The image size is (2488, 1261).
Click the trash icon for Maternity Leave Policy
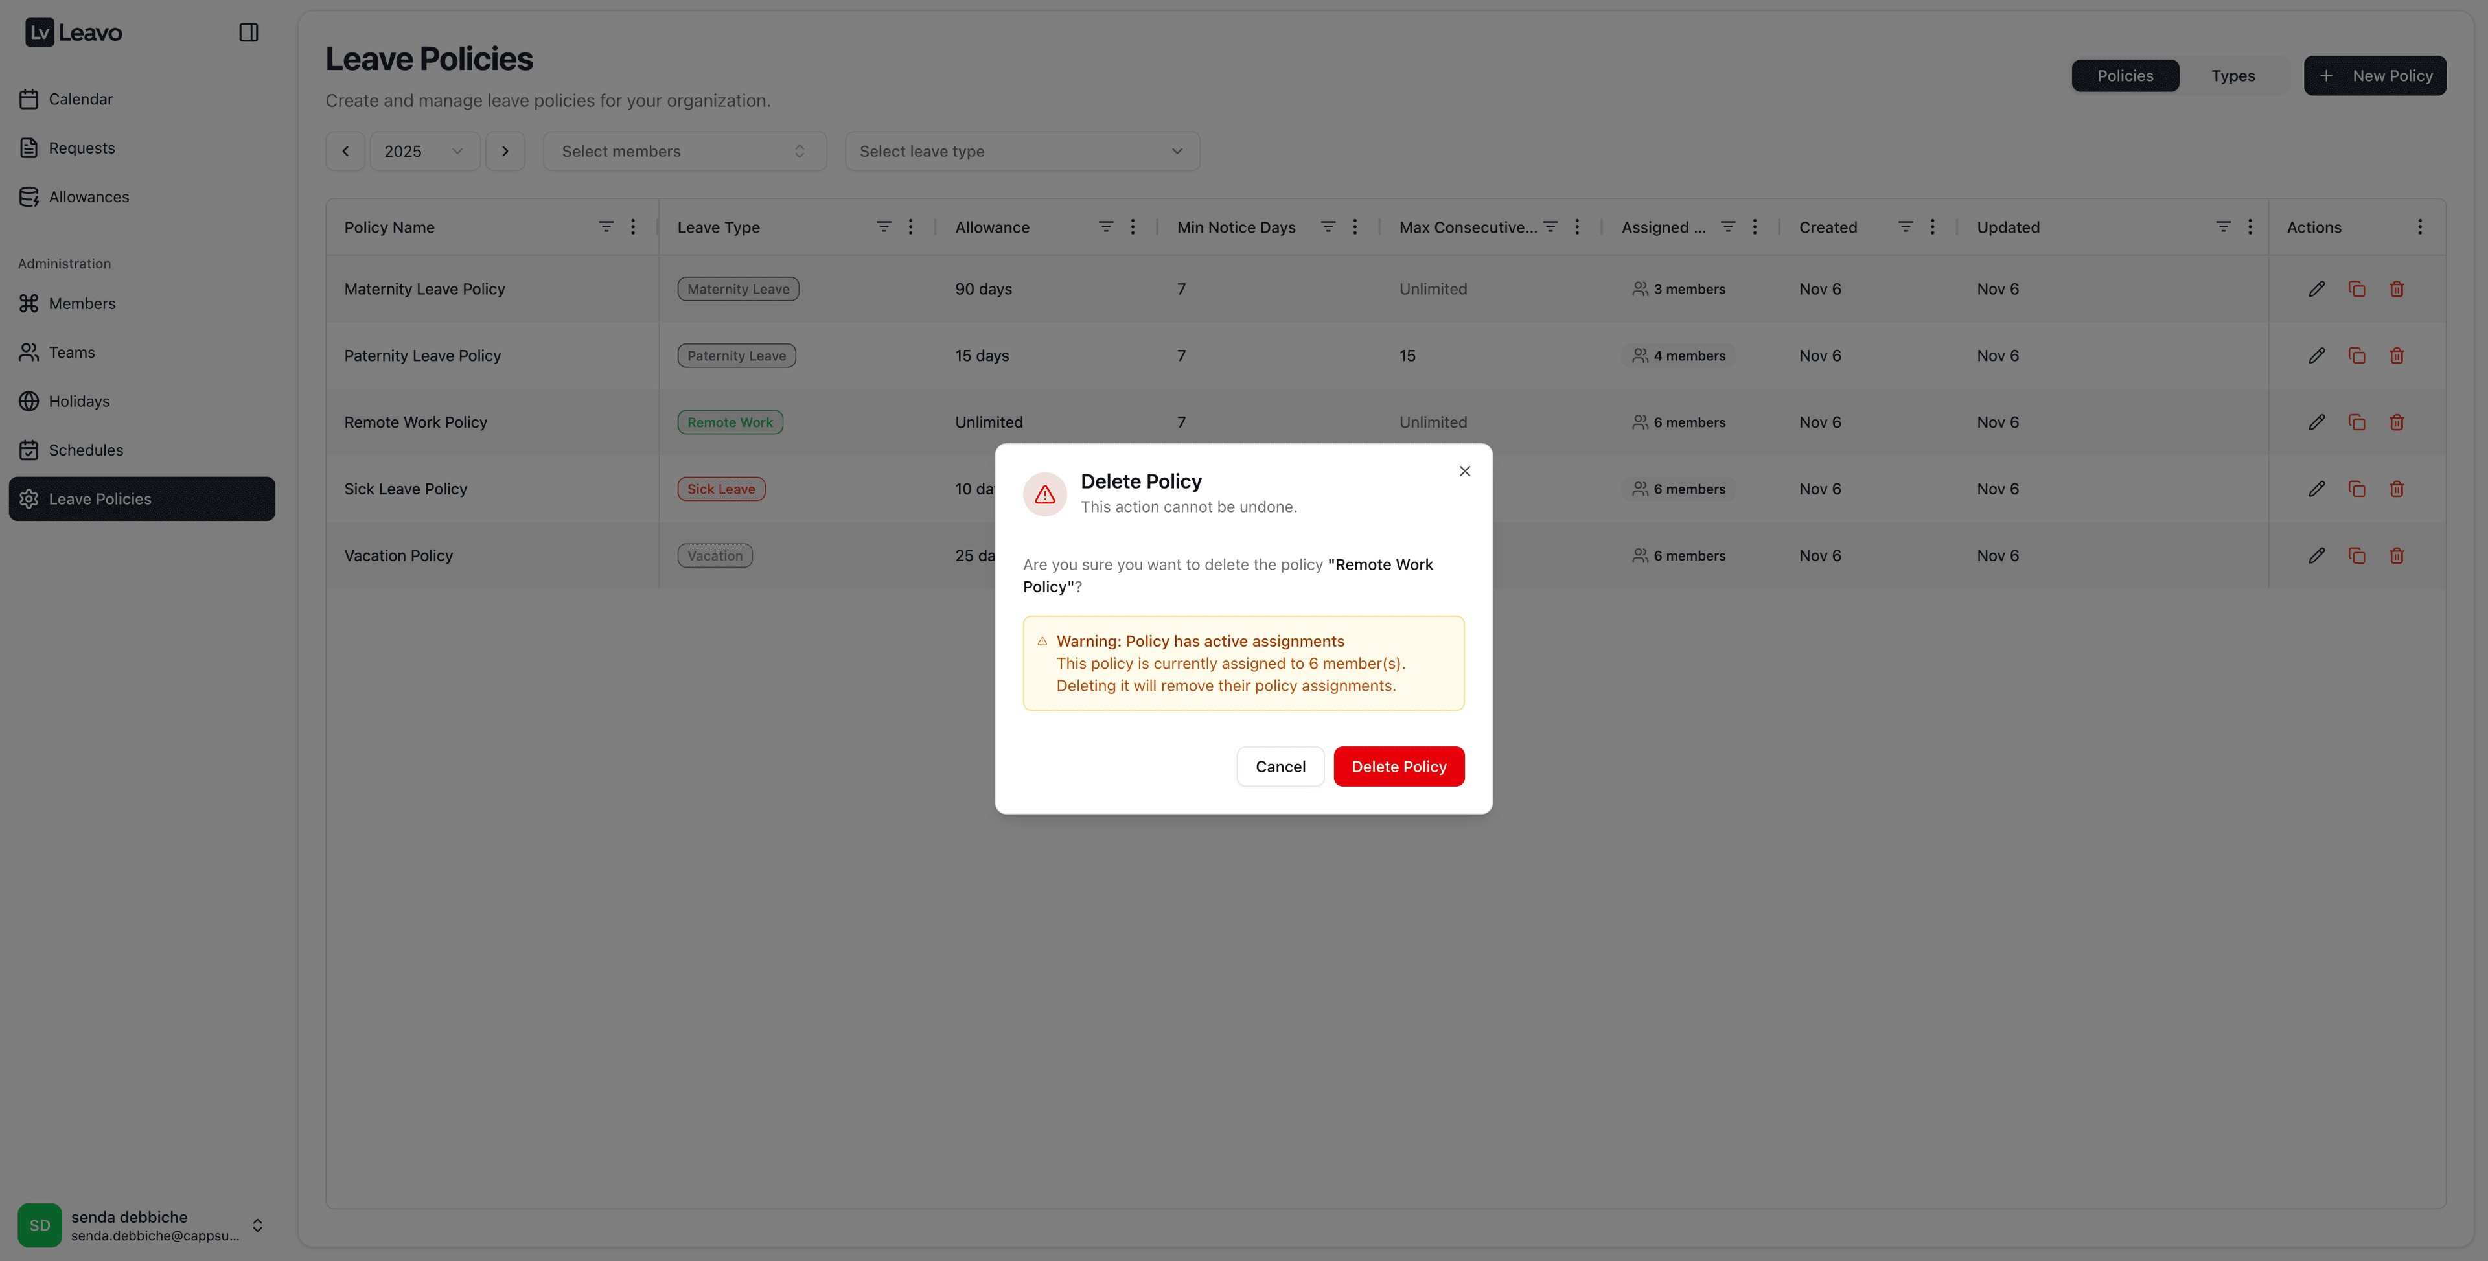[2396, 289]
